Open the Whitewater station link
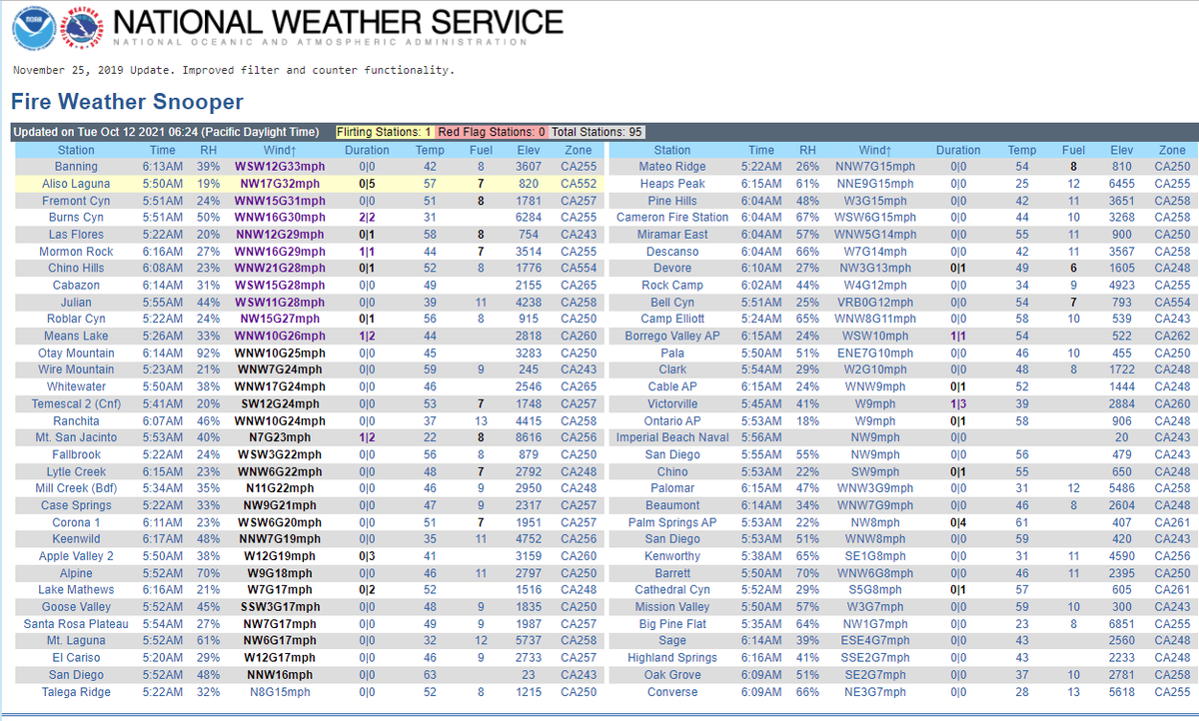The height and width of the screenshot is (721, 1199). pyautogui.click(x=76, y=386)
